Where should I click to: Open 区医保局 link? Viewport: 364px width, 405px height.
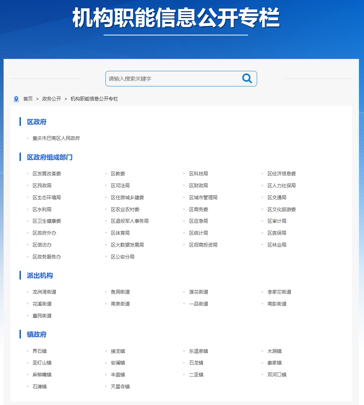277,233
